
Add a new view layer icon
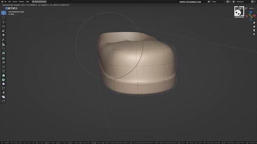(253, 2)
